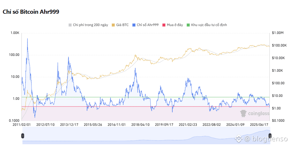Viewport: 290px width, 146px height.
Task: Click the Binance logo watermark
Action: pos(239,138)
